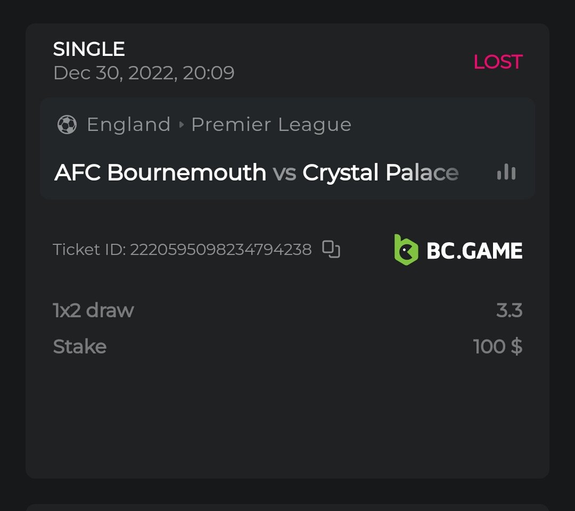The height and width of the screenshot is (511, 575).
Task: Click the 100 $ stake amount
Action: tap(497, 347)
